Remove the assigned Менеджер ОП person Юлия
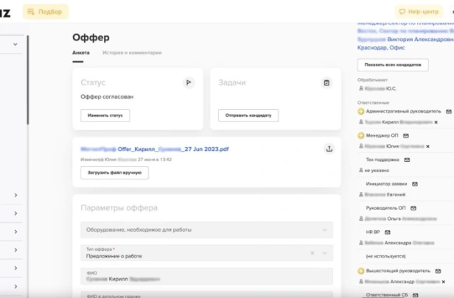The width and height of the screenshot is (454, 298). 427,146
